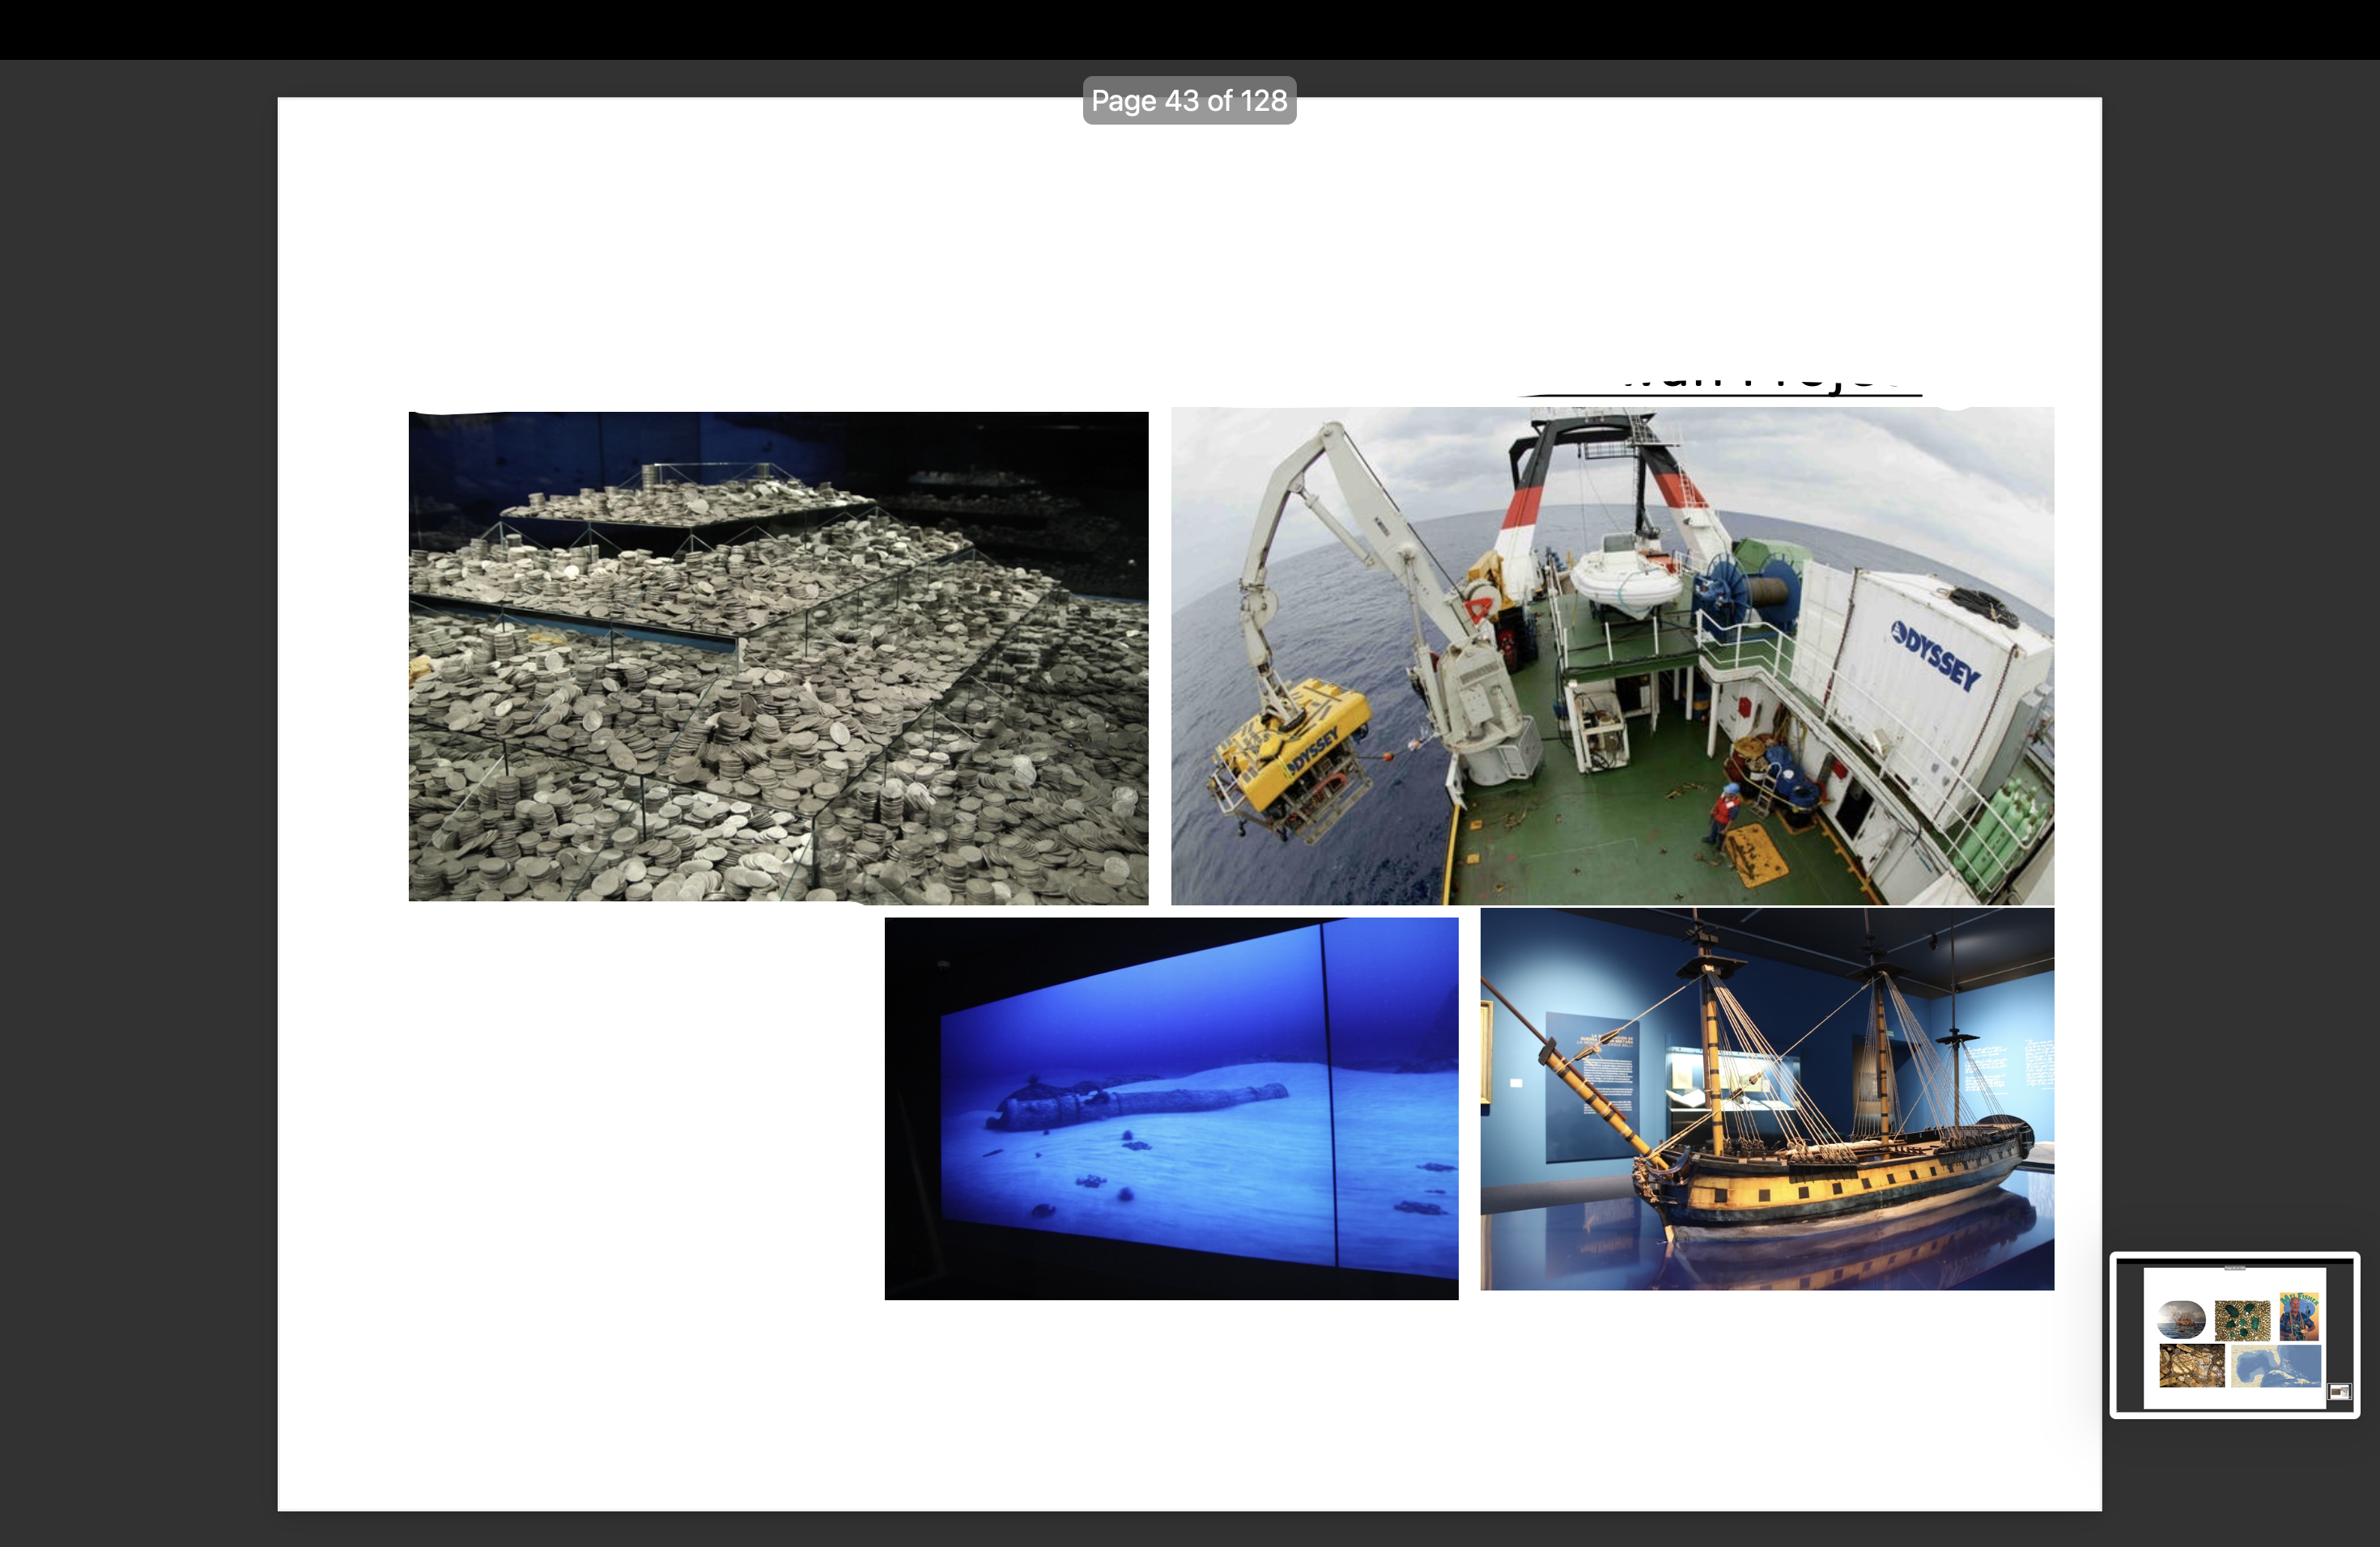The height and width of the screenshot is (1547, 2380).
Task: Select the blue underwater cannon display image
Action: [x=1171, y=1108]
